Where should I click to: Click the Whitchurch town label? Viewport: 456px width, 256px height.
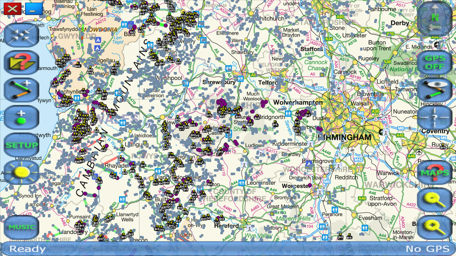click(270, 18)
